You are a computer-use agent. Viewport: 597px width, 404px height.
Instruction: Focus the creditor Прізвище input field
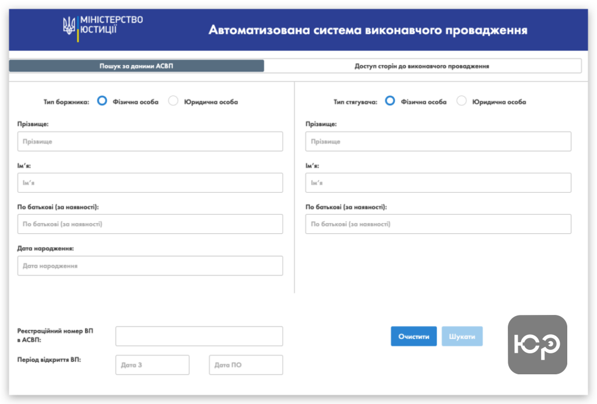pyautogui.click(x=438, y=141)
